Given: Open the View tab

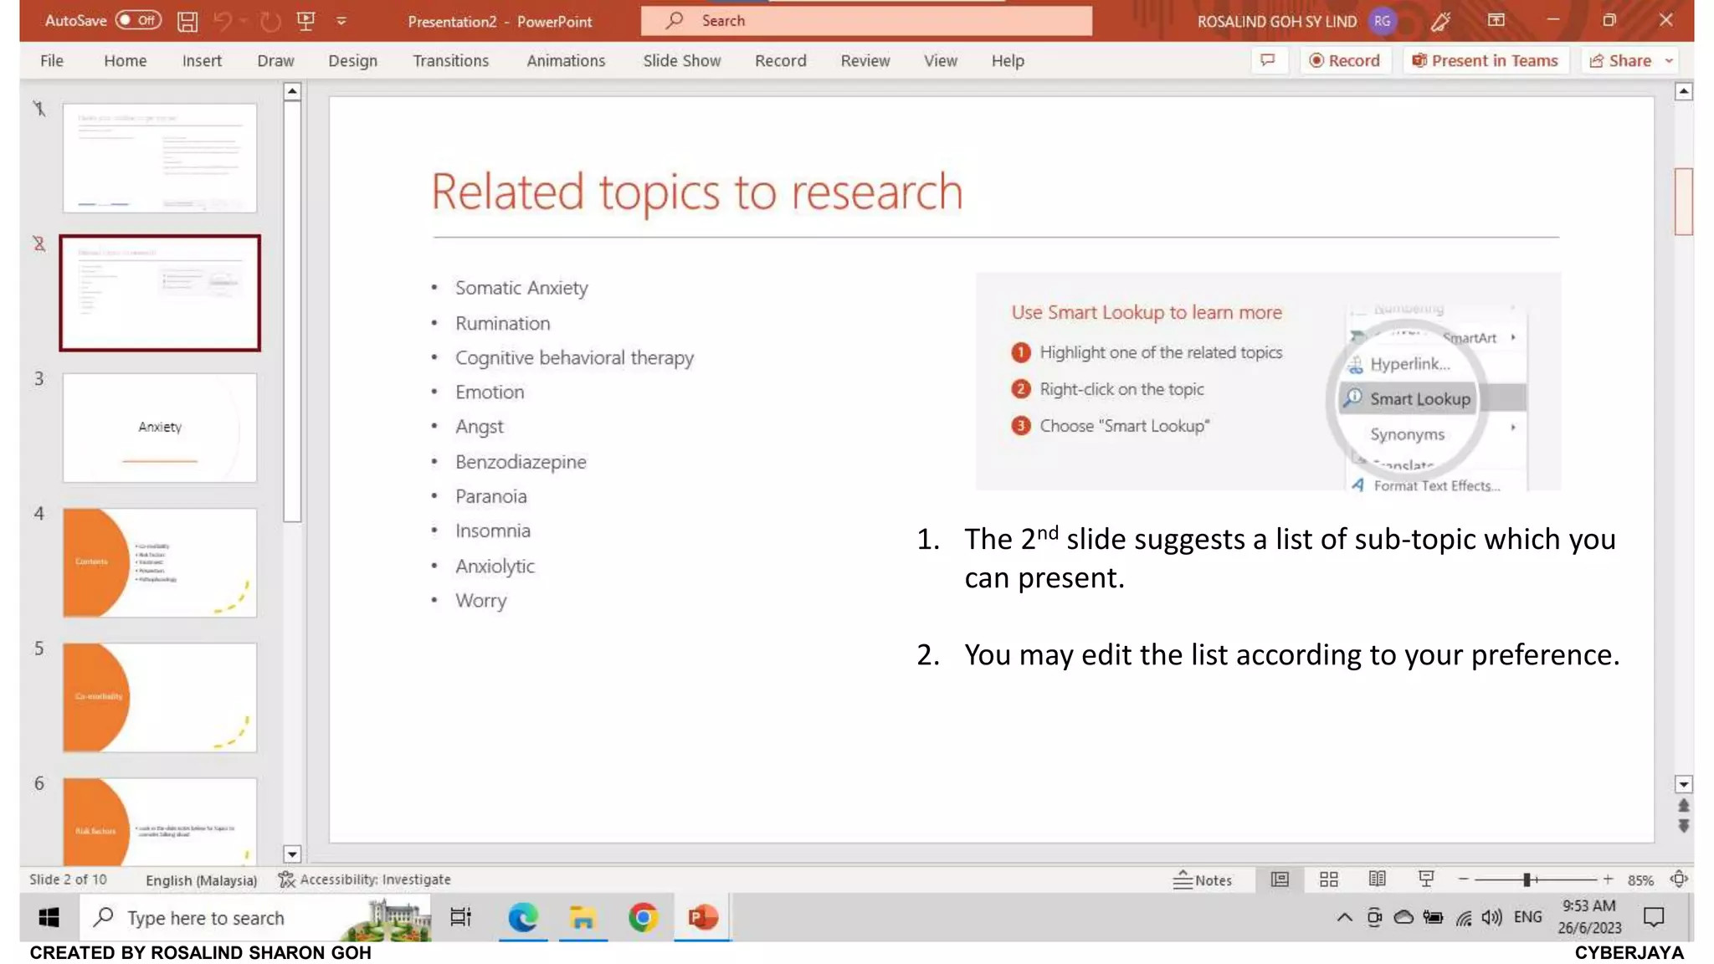Looking at the screenshot, I should (940, 60).
